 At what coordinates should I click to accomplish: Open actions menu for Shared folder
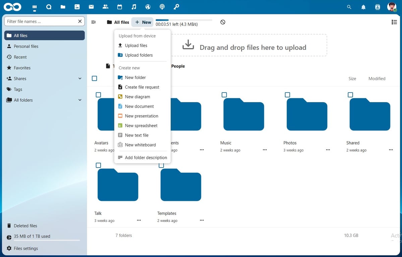coord(391,150)
